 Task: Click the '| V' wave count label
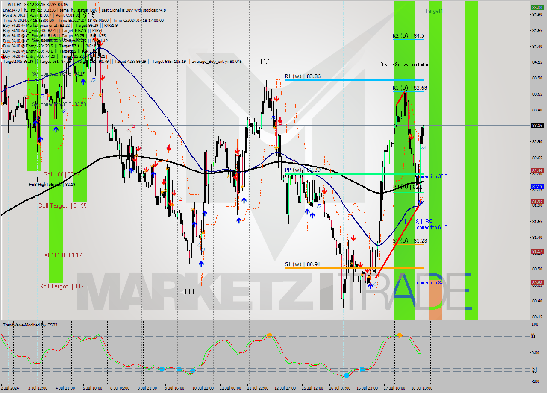265,61
